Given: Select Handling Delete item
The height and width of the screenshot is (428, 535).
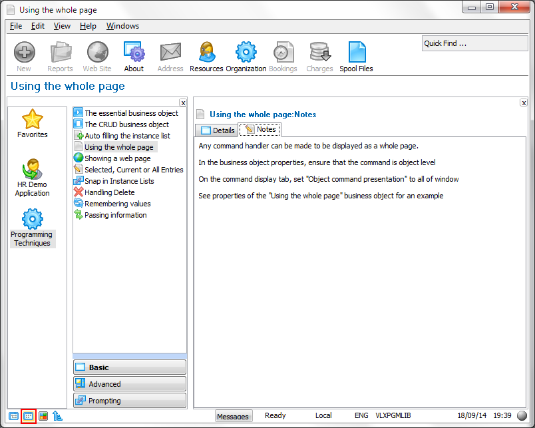Looking at the screenshot, I should point(110,192).
